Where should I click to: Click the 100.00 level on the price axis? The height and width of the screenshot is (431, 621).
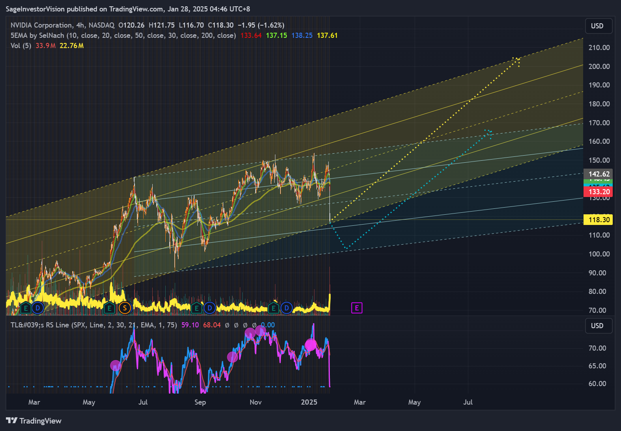pos(599,254)
